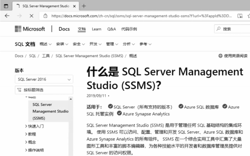Click the browser back arrow

(x=7, y=16)
